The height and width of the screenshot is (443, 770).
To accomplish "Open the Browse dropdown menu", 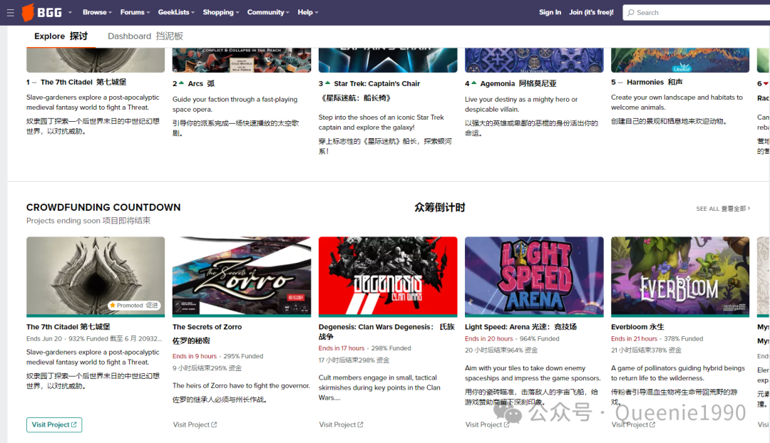I will pos(96,12).
